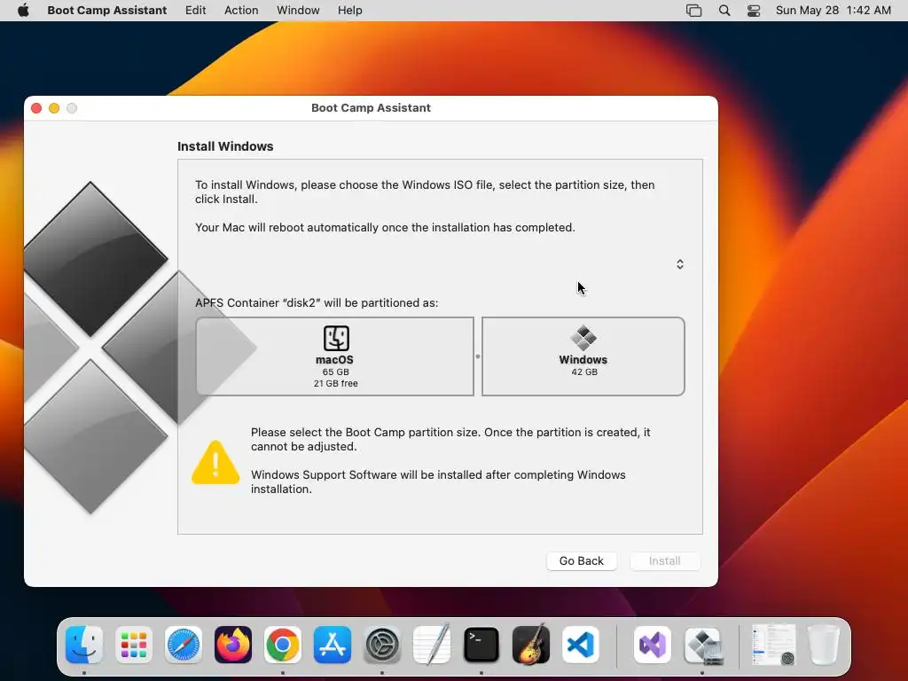Launch Safari from the Dock
908x681 pixels.
[183, 645]
